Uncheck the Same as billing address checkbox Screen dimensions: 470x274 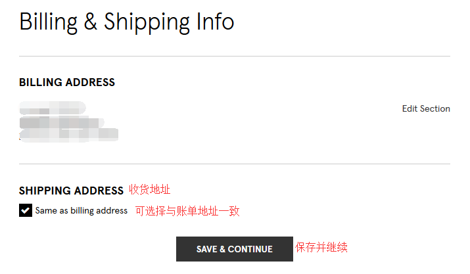click(26, 211)
